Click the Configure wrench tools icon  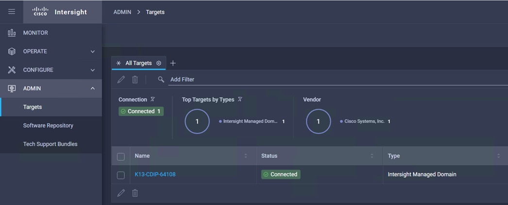[12, 70]
